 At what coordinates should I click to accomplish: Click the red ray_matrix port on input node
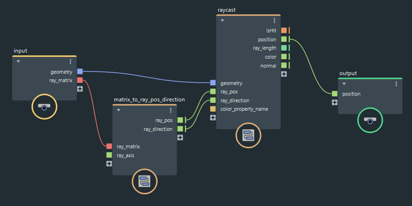pyautogui.click(x=80, y=80)
